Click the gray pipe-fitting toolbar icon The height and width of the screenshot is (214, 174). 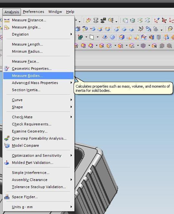click(x=96, y=20)
